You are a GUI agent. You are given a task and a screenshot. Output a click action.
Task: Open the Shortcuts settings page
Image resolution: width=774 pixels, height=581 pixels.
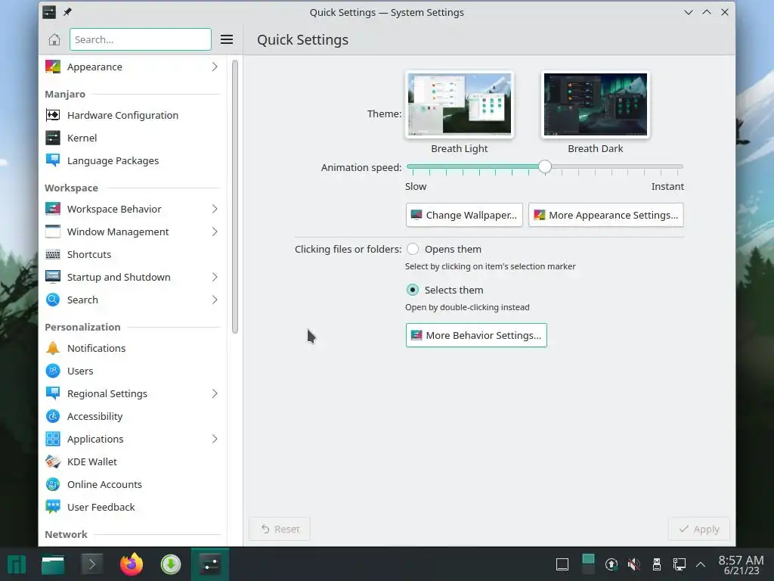click(133, 254)
